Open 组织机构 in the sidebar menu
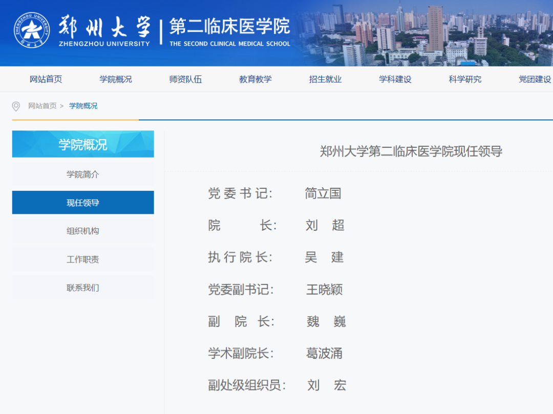This screenshot has width=553, height=414. (83, 231)
